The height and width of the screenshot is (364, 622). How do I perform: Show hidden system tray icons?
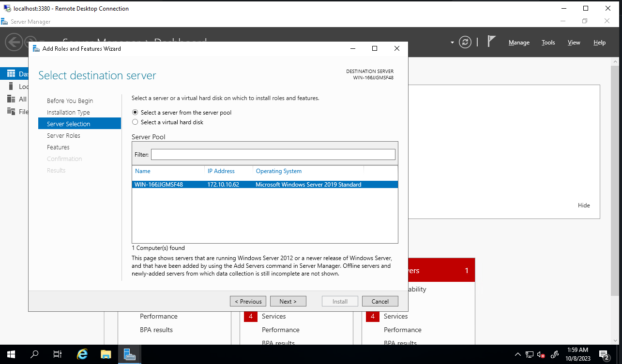517,354
